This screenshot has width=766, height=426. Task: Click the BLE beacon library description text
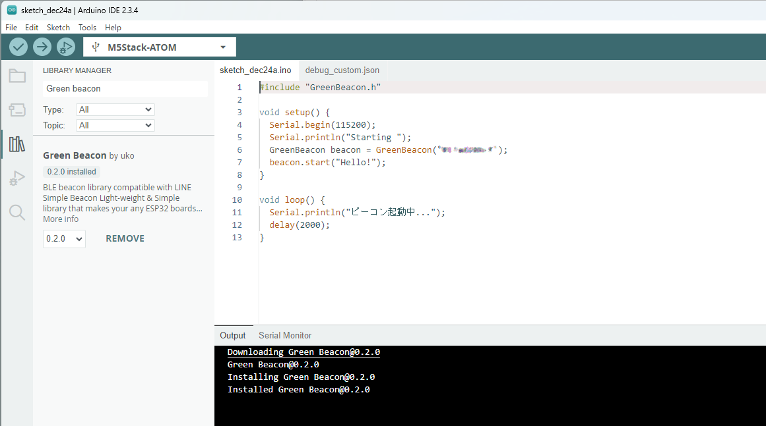tap(123, 198)
